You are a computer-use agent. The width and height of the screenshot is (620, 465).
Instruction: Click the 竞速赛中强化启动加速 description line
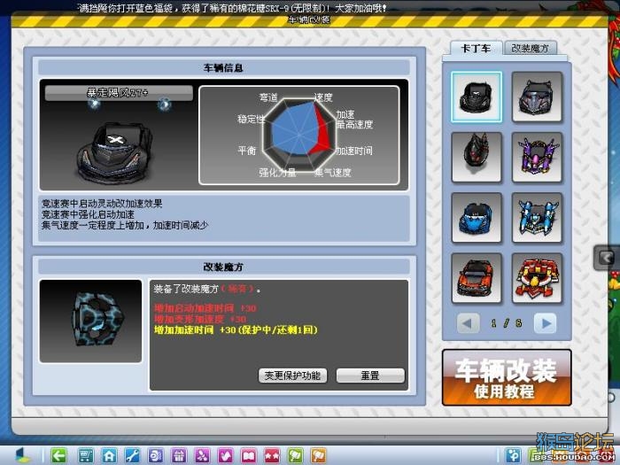88,214
